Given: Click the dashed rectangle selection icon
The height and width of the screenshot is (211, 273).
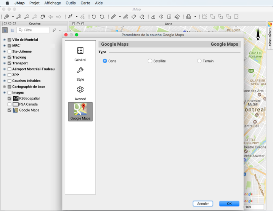Looking at the screenshot, I should [x=204, y=17].
